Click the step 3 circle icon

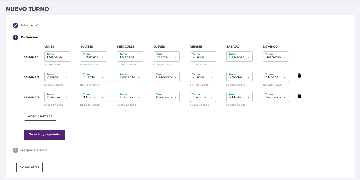(15, 150)
